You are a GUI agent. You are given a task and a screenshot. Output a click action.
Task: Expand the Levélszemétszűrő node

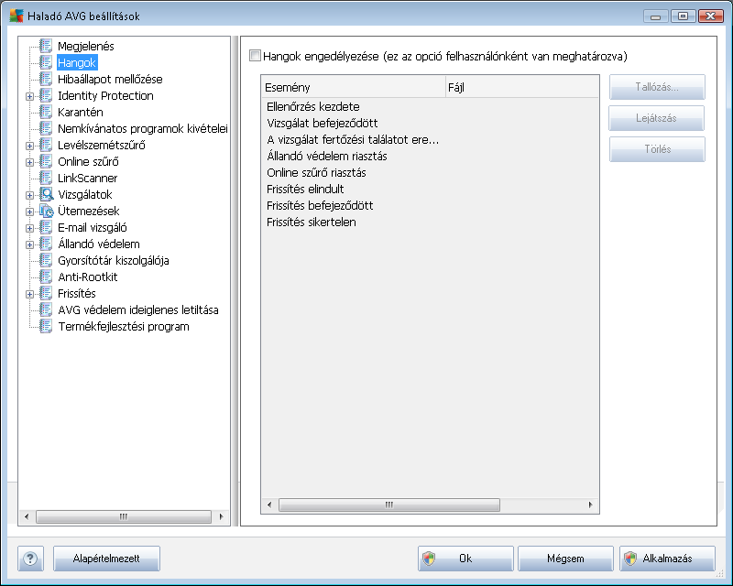click(x=29, y=146)
